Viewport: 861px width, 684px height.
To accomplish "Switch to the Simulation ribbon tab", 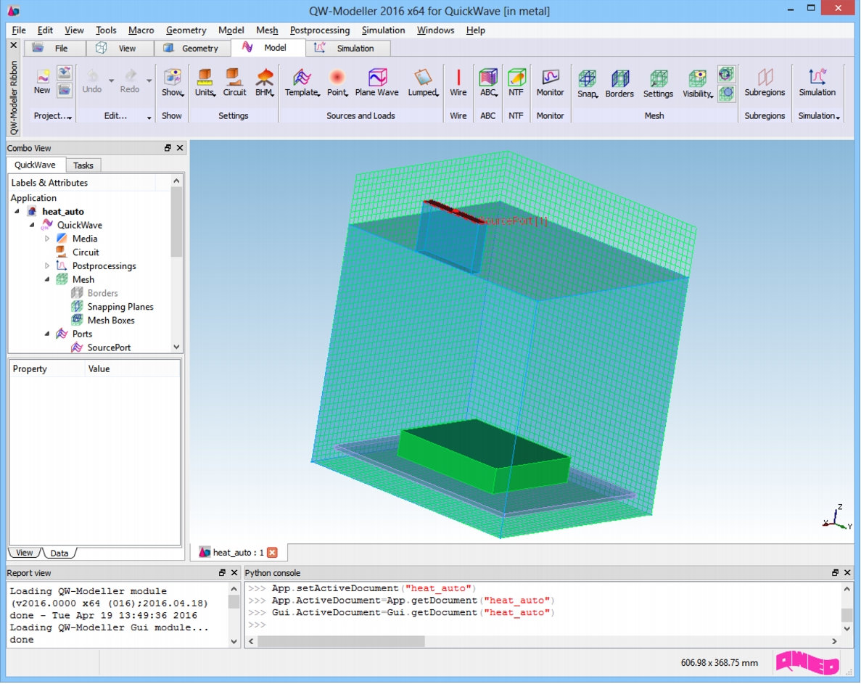I will [348, 49].
